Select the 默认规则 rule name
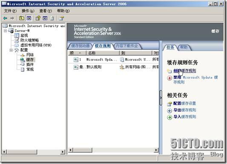Image resolution: width=227 pixels, height=164 pixels. [x=94, y=67]
